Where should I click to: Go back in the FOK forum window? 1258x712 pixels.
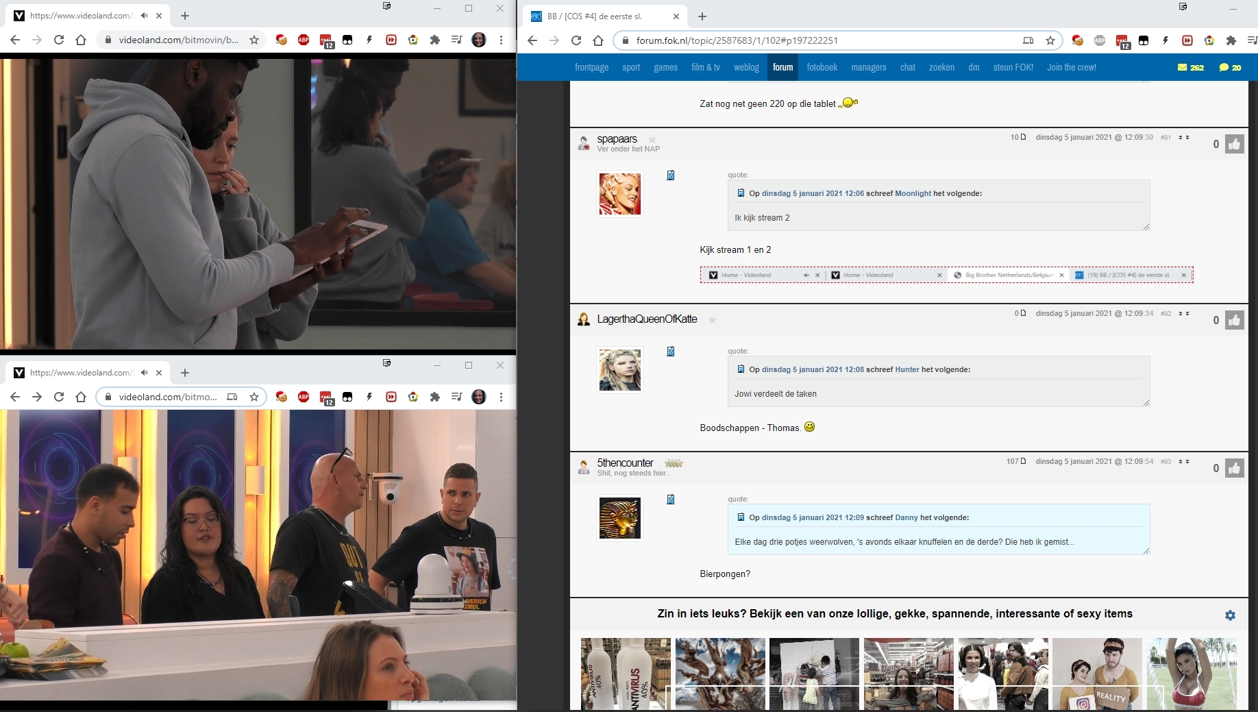coord(532,40)
